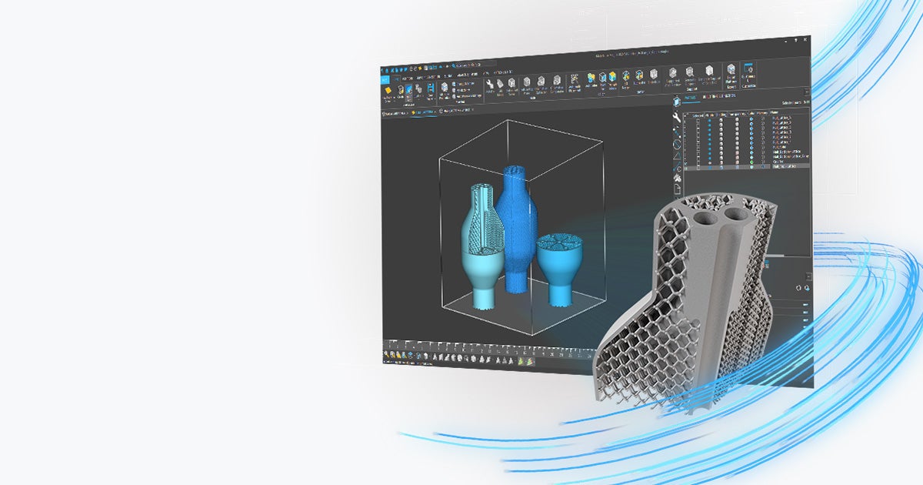Check the selection checkbox of the highlighted part row
The height and width of the screenshot is (485, 923).
(698, 167)
